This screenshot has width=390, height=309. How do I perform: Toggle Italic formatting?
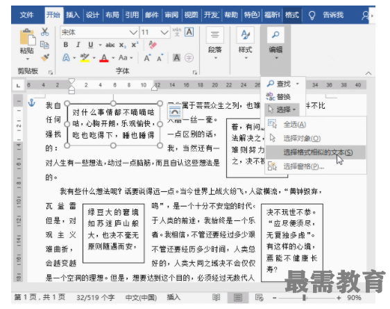[78, 45]
